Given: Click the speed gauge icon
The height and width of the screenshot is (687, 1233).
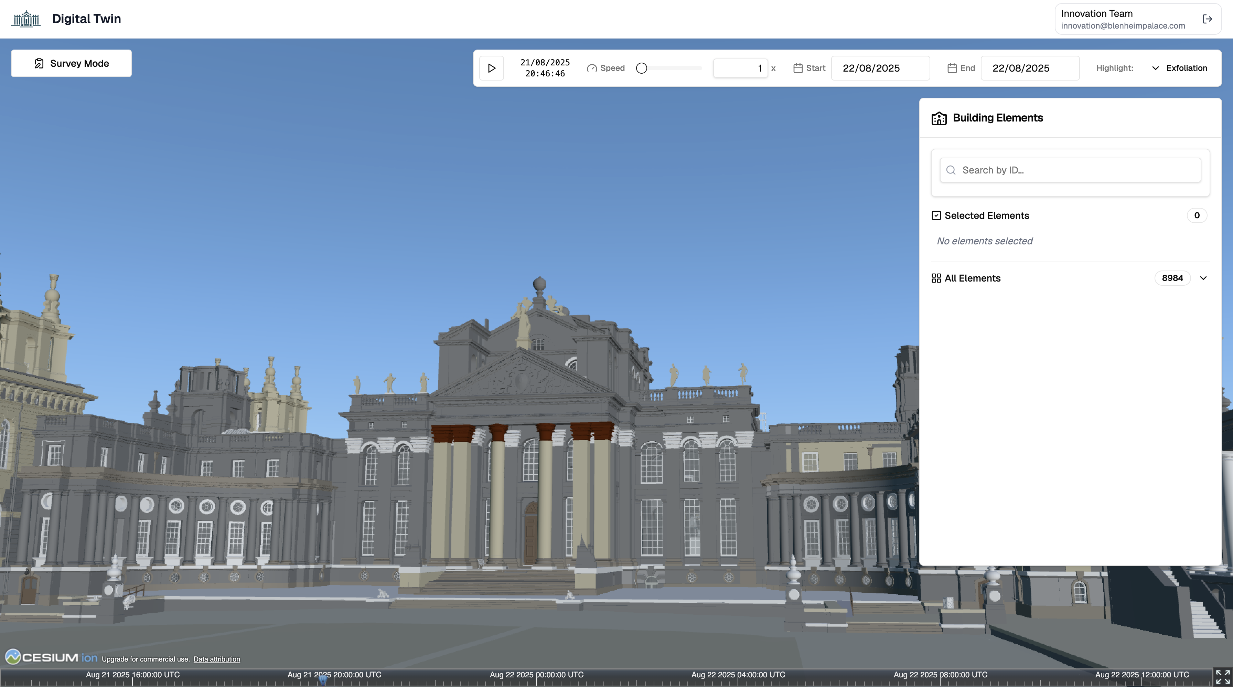Looking at the screenshot, I should [592, 68].
